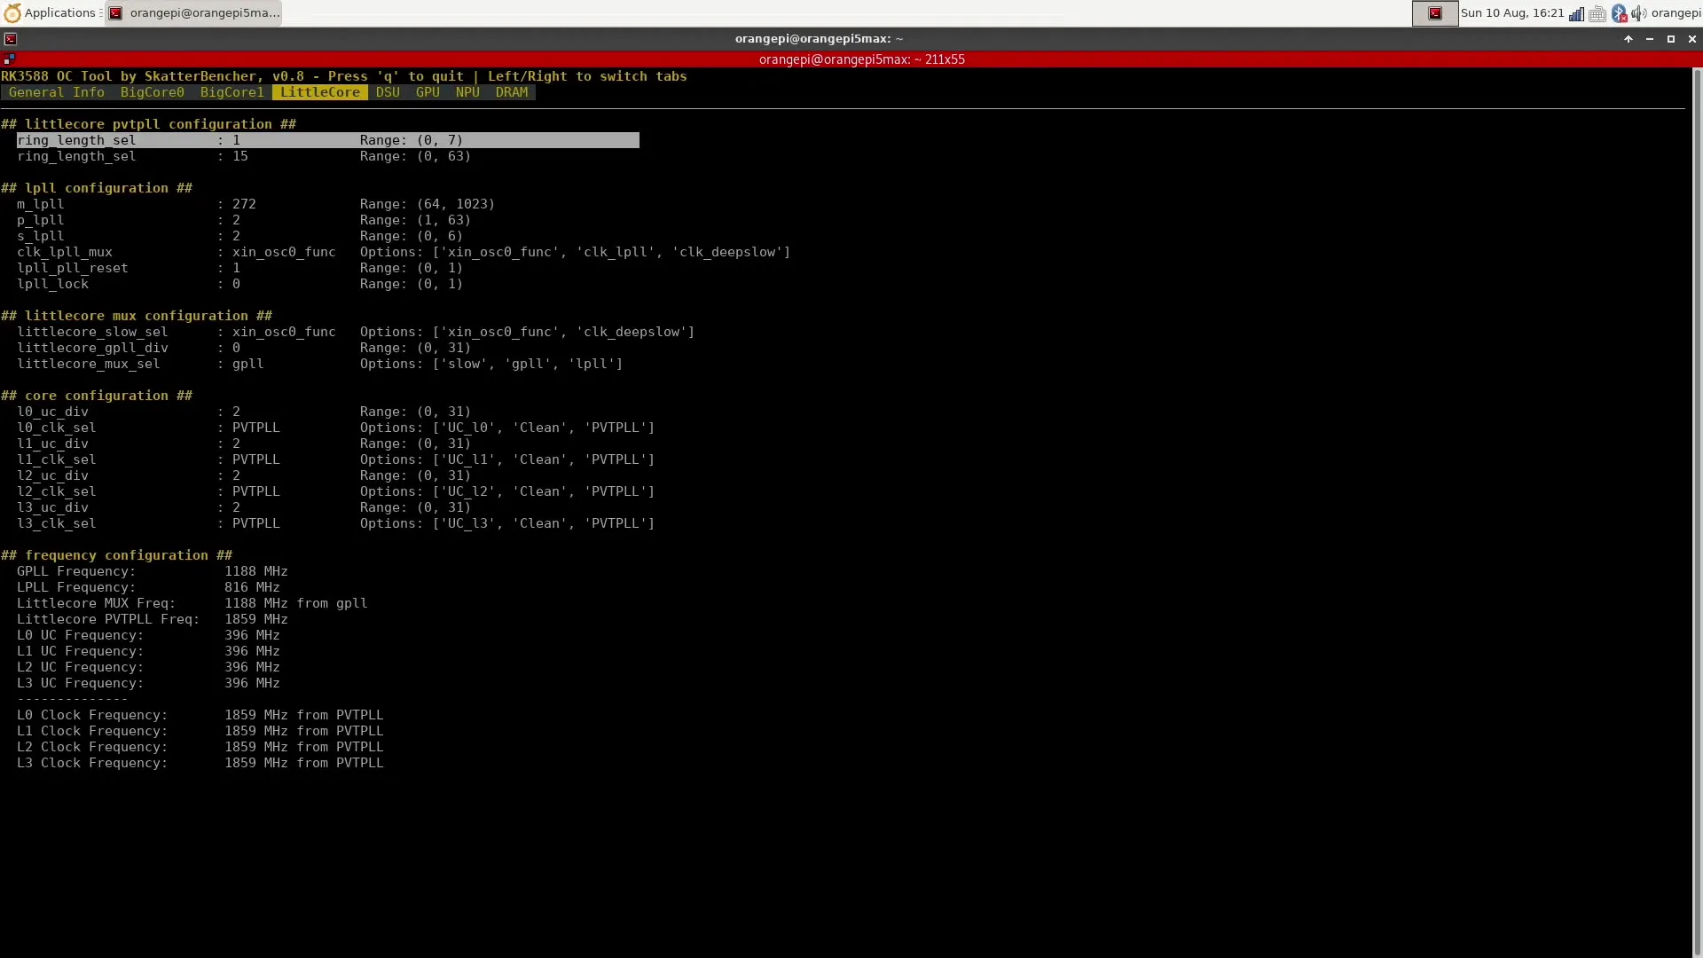Image resolution: width=1703 pixels, height=958 pixels.
Task: Click the network signal tray icon
Action: pos(1576,13)
